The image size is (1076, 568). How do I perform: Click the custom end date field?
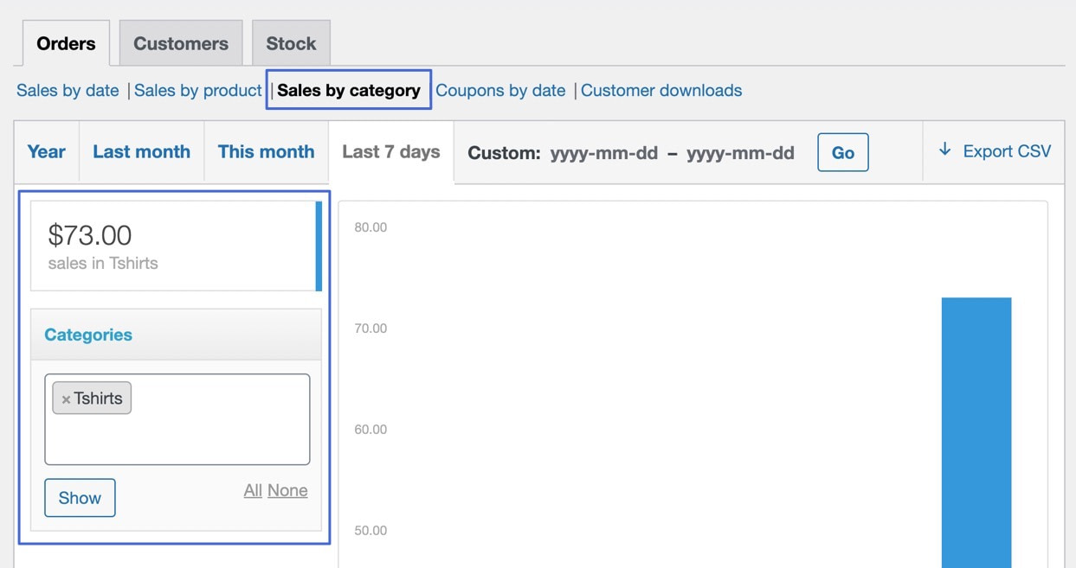[x=740, y=154]
